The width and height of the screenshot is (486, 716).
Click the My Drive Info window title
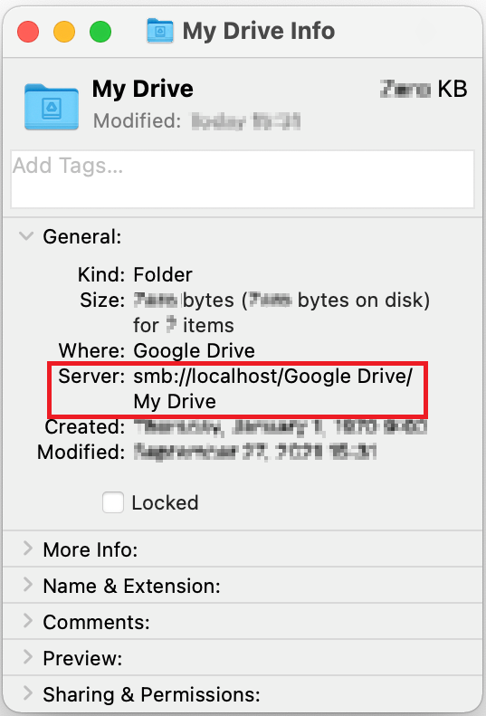pyautogui.click(x=259, y=31)
